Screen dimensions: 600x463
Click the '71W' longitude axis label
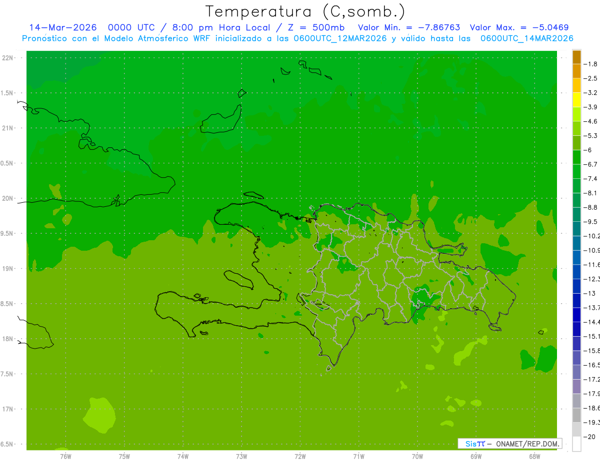358,457
